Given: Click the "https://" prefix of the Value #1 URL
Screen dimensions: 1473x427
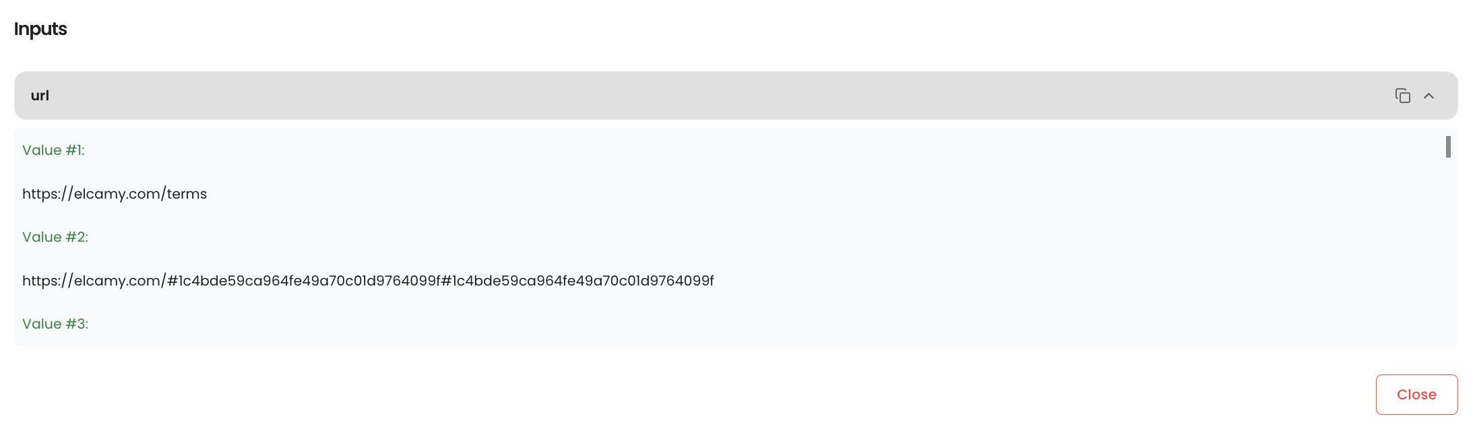Looking at the screenshot, I should click(47, 194).
